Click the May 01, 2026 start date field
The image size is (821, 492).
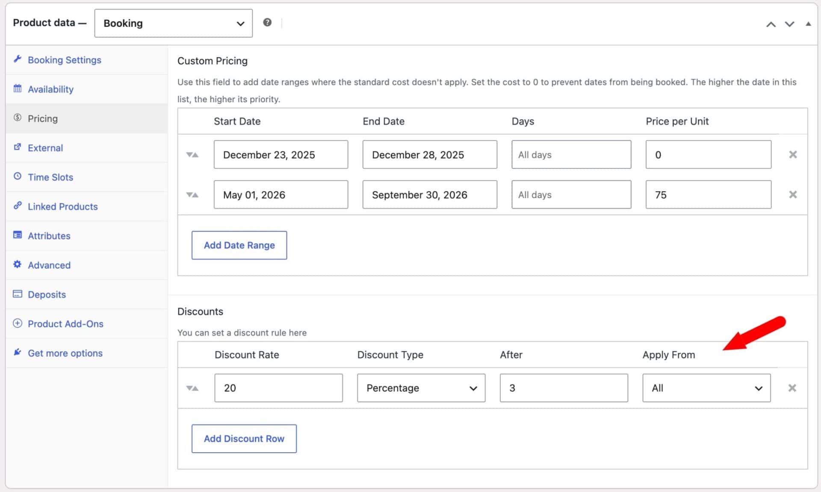[281, 195]
